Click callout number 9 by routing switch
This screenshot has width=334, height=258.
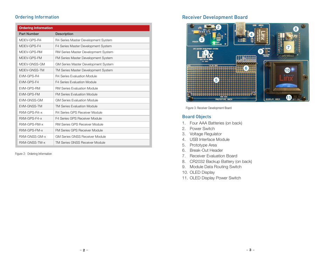pos(260,51)
